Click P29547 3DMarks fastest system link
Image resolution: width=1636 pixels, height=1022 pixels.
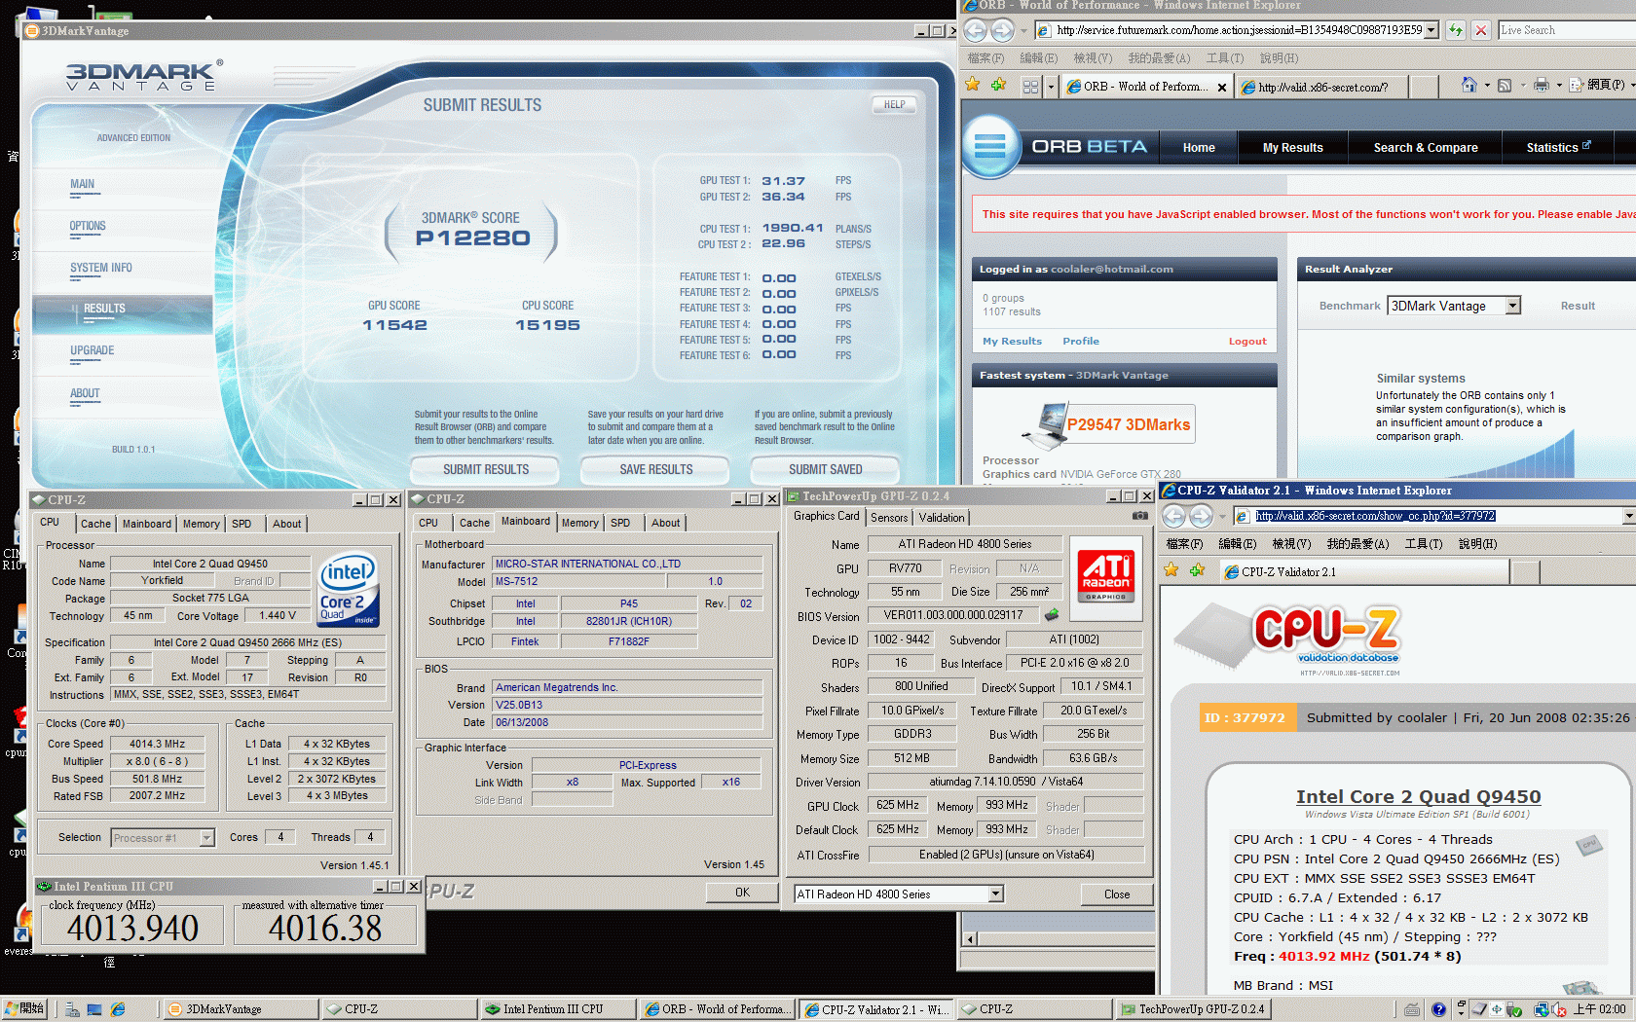pyautogui.click(x=1129, y=424)
